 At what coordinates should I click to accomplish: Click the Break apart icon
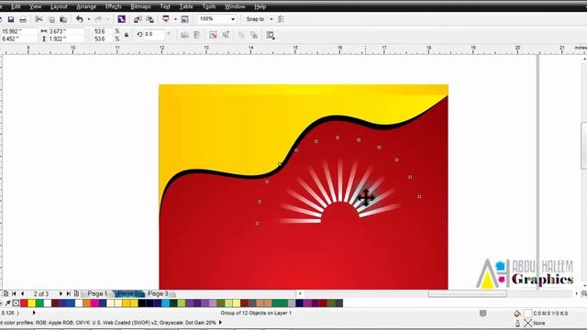tap(254, 35)
